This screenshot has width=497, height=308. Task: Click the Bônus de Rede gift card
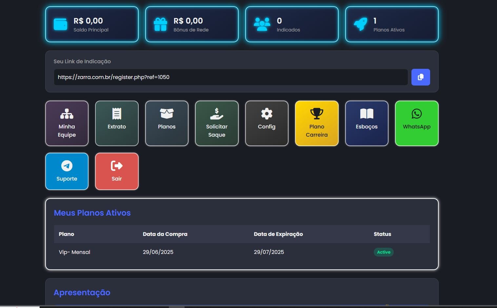[192, 25]
